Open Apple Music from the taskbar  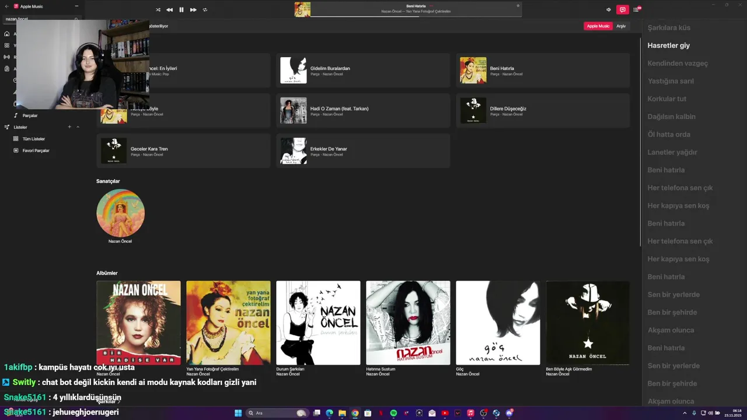tap(470, 413)
